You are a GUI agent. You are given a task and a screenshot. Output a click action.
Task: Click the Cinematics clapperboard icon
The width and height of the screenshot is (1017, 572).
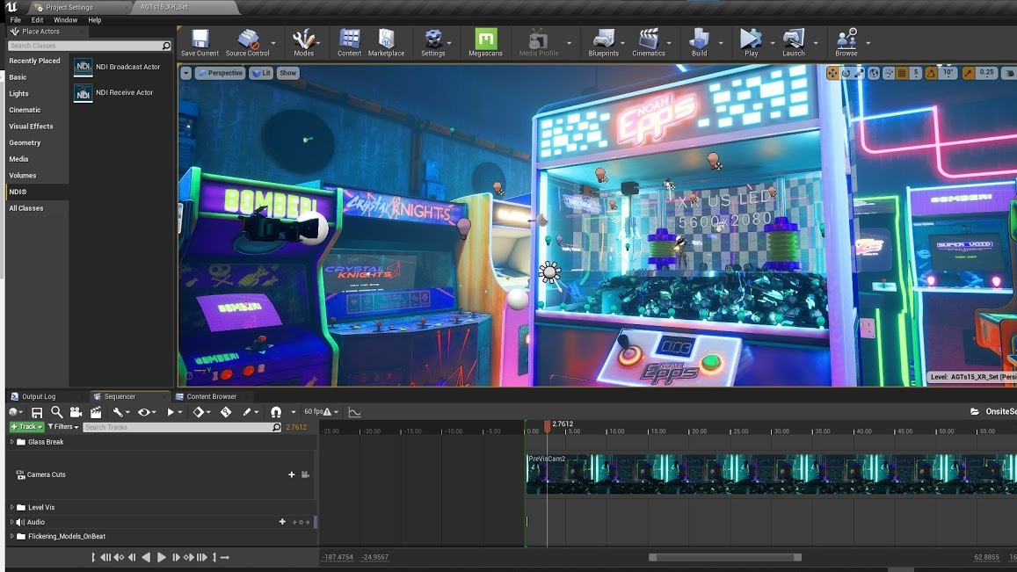point(649,40)
